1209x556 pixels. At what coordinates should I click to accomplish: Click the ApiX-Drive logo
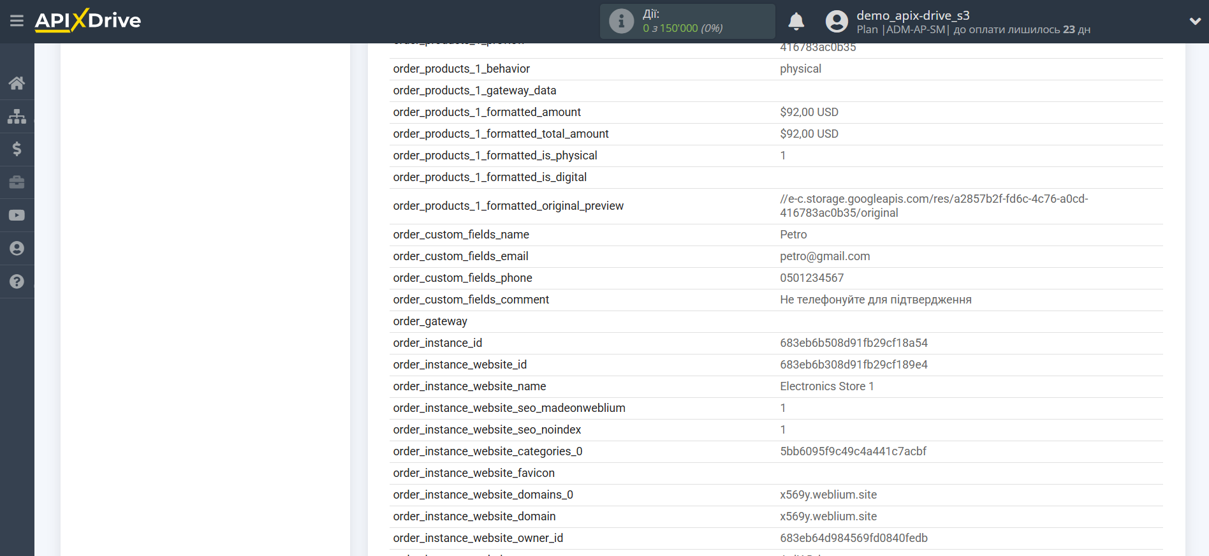[x=88, y=20]
